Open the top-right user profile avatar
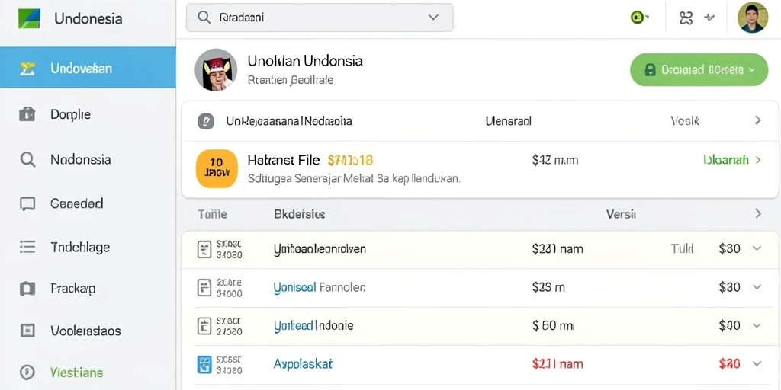 (752, 18)
